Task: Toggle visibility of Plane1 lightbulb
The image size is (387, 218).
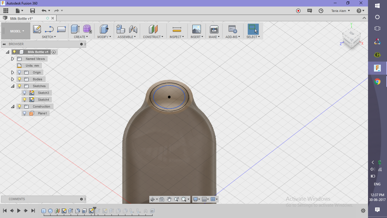Action: click(x=24, y=113)
